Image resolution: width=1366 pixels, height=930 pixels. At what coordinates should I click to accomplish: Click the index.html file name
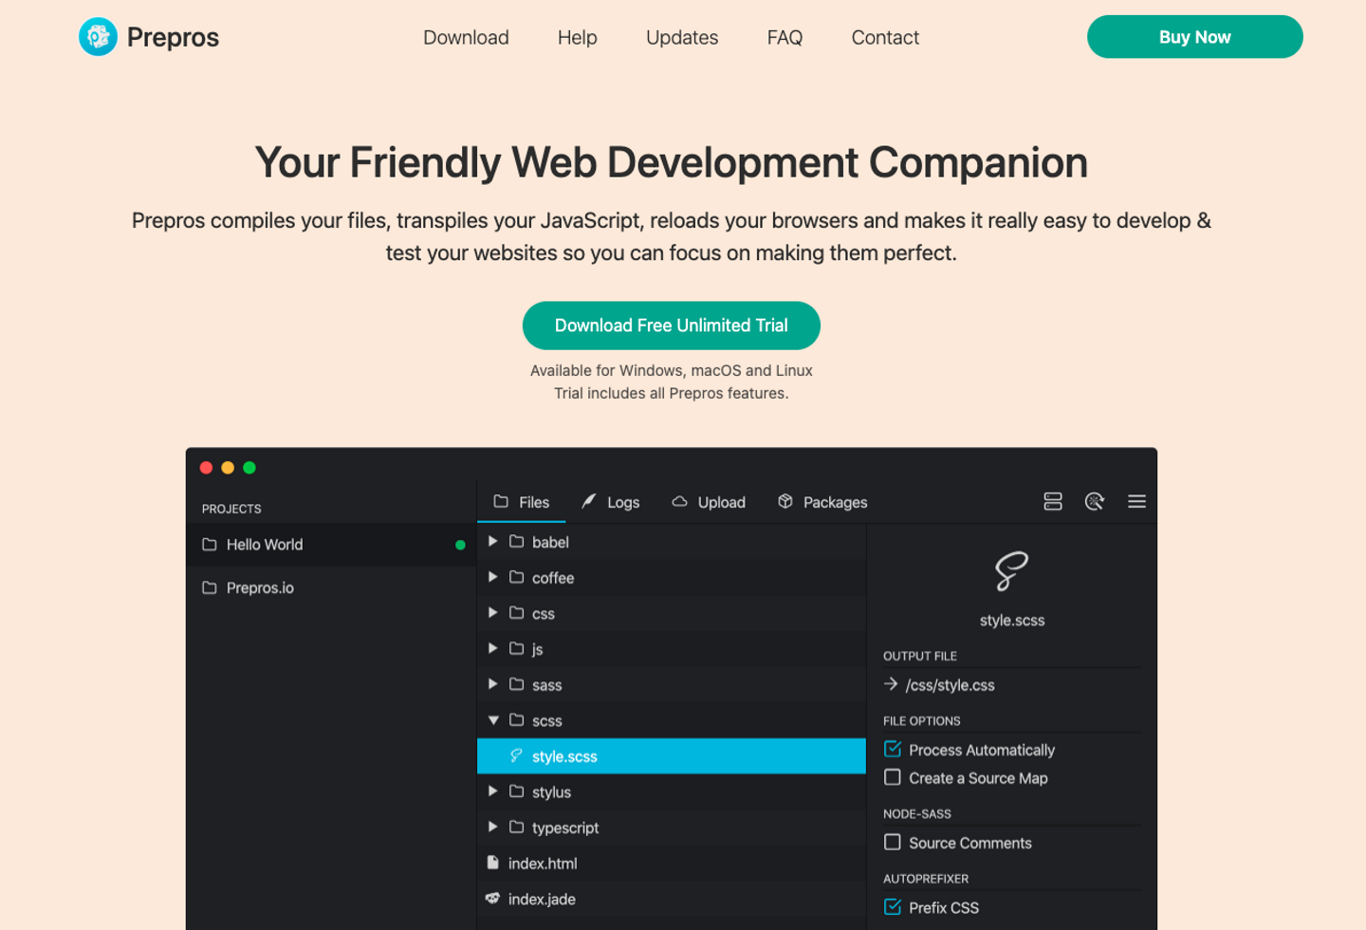tap(543, 864)
